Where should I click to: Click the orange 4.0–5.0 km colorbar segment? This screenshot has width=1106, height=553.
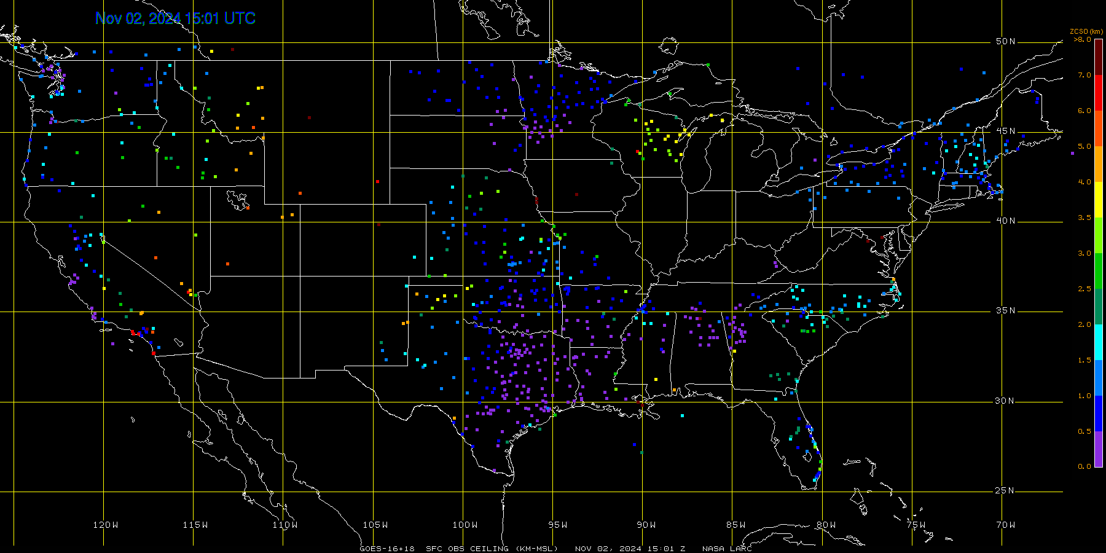(1098, 164)
